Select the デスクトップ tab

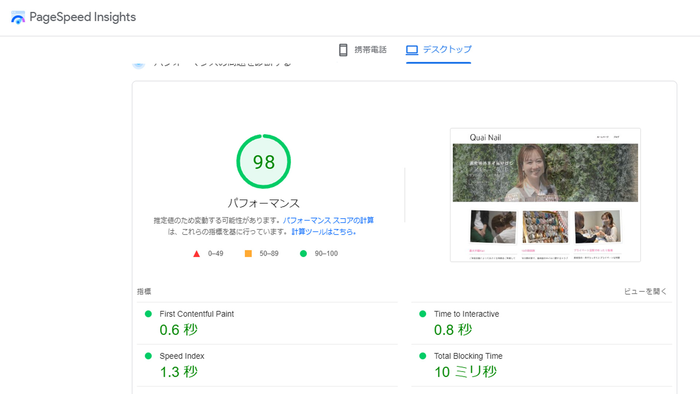pyautogui.click(x=439, y=50)
